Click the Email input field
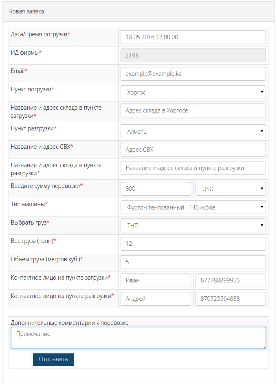Image resolution: width=277 pixels, height=386 pixels. (193, 74)
